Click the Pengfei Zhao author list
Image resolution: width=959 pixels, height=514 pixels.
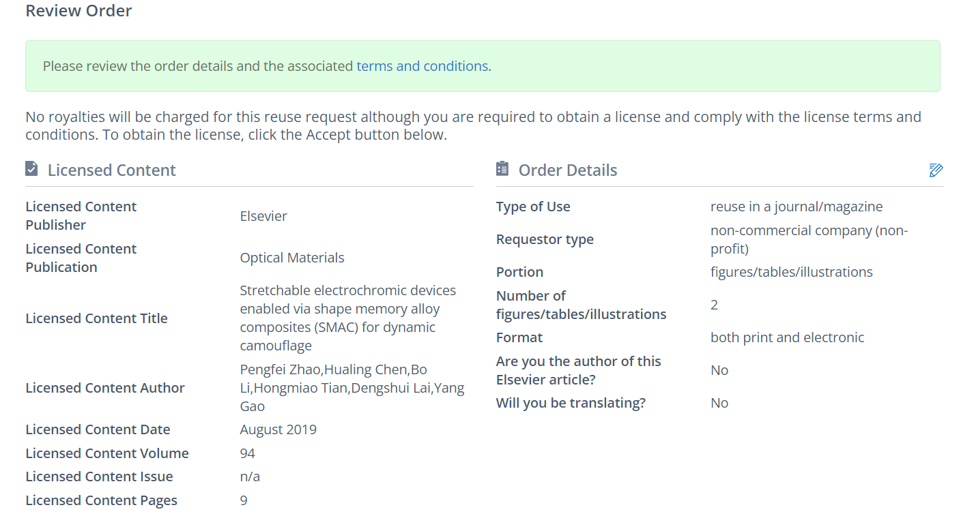click(352, 388)
